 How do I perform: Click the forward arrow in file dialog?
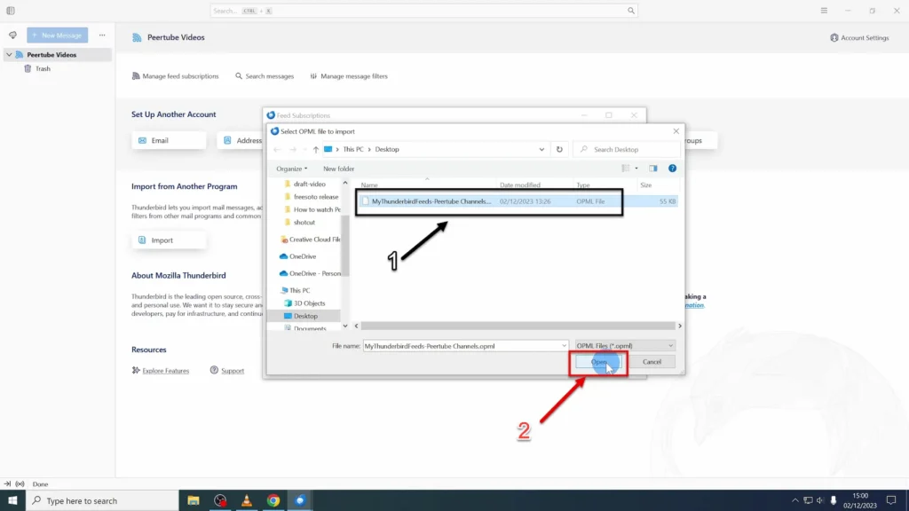pyautogui.click(x=293, y=149)
